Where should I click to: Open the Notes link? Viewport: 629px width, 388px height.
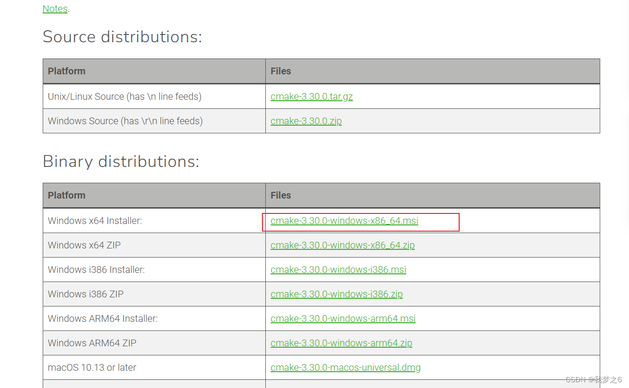[x=54, y=9]
